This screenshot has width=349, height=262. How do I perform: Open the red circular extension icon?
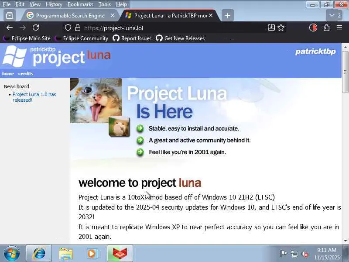[313, 28]
